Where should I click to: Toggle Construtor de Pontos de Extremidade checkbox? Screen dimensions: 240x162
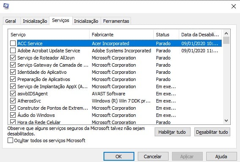[x=13, y=108]
